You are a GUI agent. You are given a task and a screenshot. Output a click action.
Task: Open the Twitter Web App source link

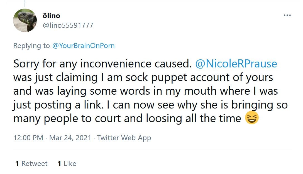pyautogui.click(x=124, y=138)
